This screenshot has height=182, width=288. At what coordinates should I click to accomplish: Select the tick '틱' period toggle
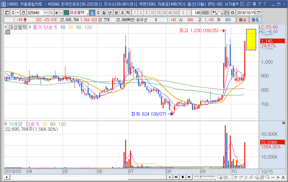(128, 13)
